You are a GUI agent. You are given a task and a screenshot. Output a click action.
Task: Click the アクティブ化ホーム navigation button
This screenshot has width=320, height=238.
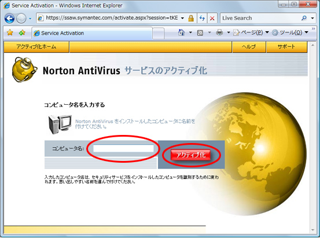point(36,47)
